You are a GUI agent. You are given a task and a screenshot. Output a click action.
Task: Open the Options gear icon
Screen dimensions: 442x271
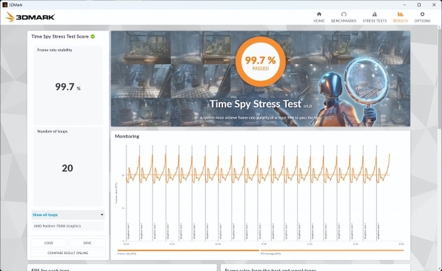[x=422, y=15]
